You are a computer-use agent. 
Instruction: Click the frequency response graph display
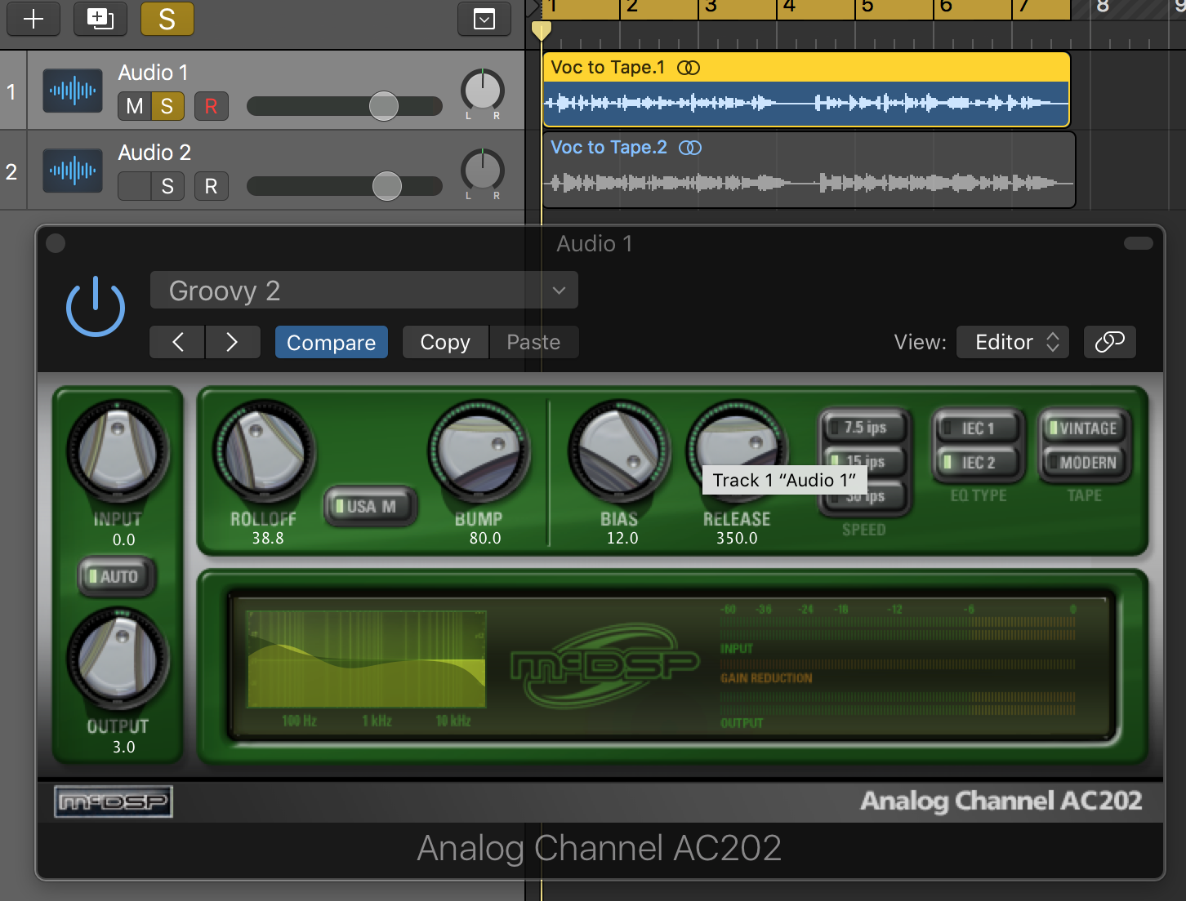(x=366, y=659)
